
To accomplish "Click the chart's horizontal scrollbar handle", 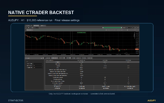I will pos(138,56).
